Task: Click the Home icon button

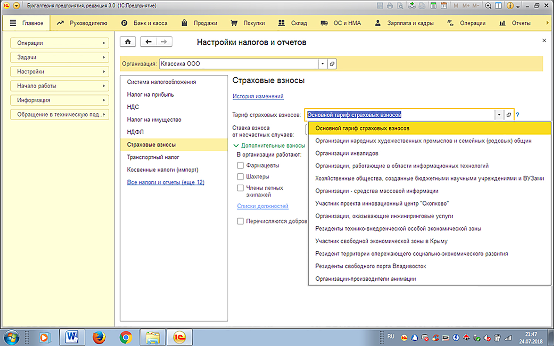Action: tap(128, 42)
